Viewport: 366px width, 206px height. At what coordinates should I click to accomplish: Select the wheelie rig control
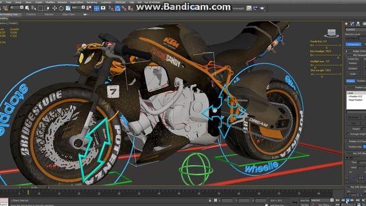(261, 168)
